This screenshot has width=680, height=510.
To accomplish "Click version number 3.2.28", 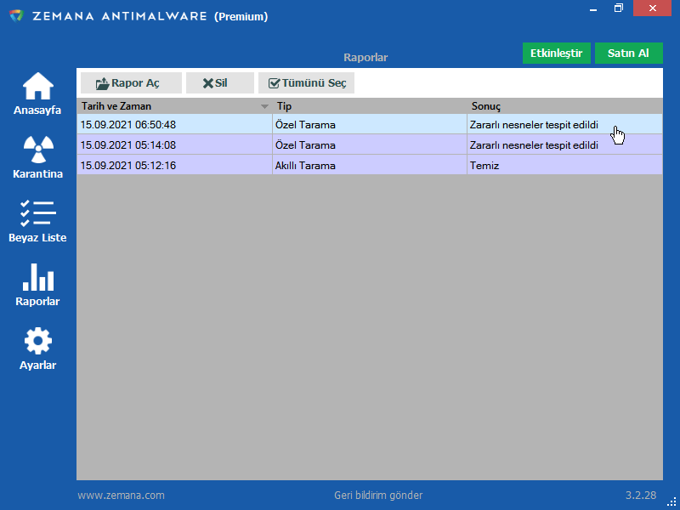I will coord(641,496).
